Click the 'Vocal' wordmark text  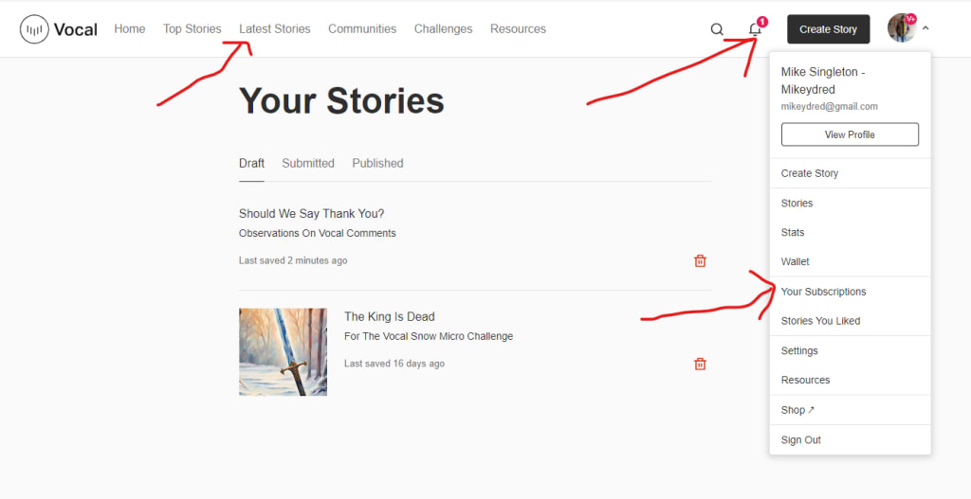76,29
